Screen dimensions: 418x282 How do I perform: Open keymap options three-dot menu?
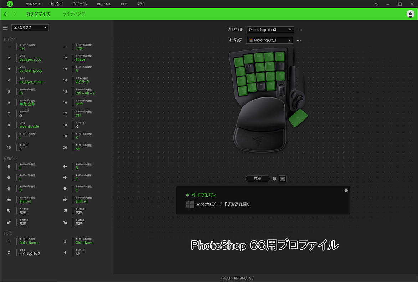click(299, 40)
